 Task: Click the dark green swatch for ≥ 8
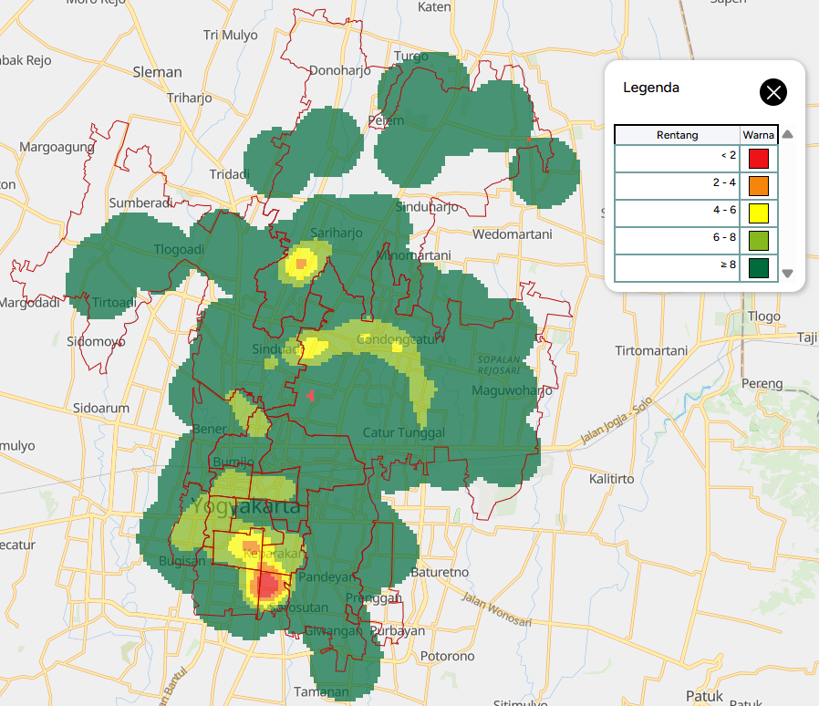click(x=759, y=268)
